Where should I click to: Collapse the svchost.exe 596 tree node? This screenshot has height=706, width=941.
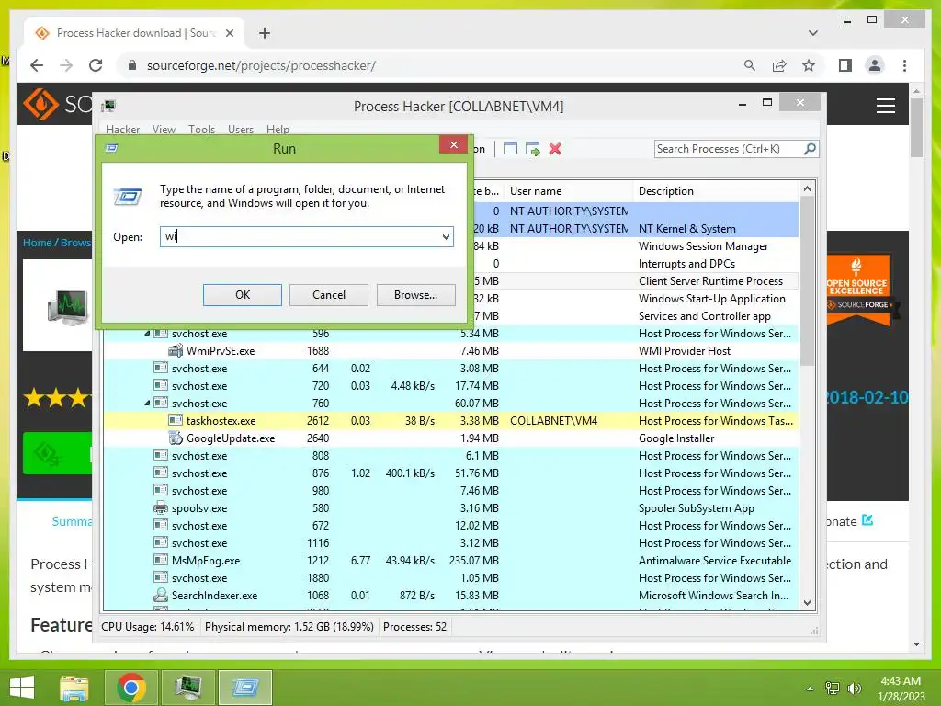pos(147,333)
